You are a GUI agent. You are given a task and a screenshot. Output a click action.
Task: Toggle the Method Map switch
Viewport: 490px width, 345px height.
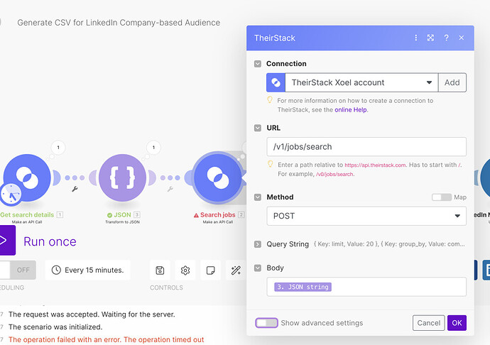coord(442,197)
